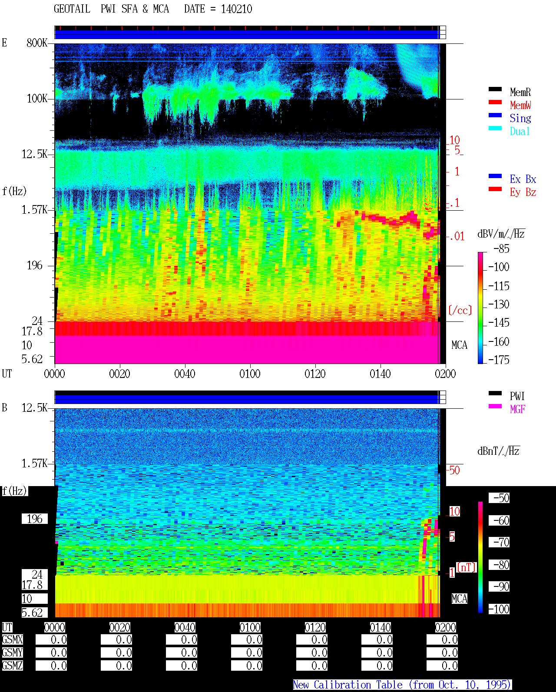Click the 196 label on B panel axis
The width and height of the screenshot is (556, 692).
pyautogui.click(x=35, y=519)
